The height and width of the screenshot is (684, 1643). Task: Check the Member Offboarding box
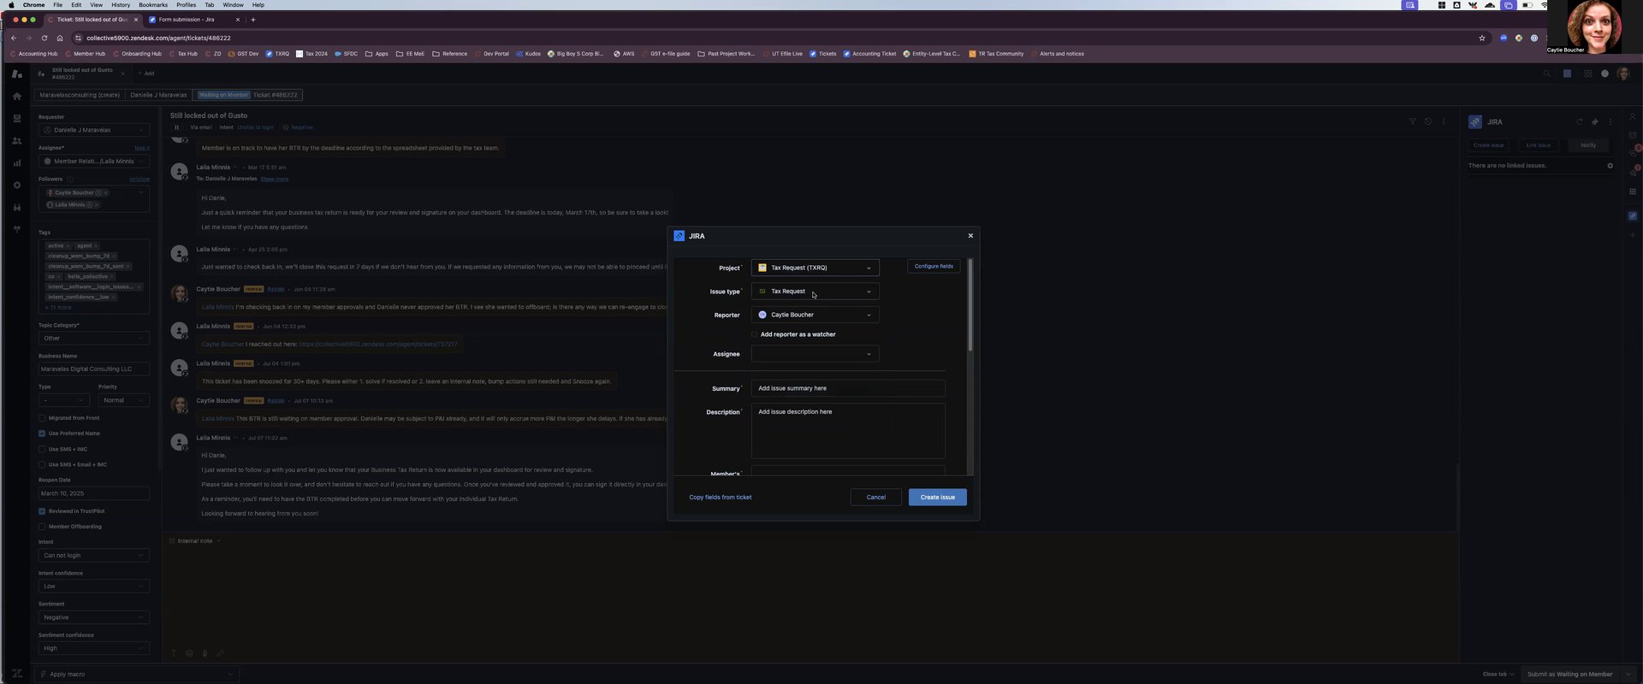42,527
